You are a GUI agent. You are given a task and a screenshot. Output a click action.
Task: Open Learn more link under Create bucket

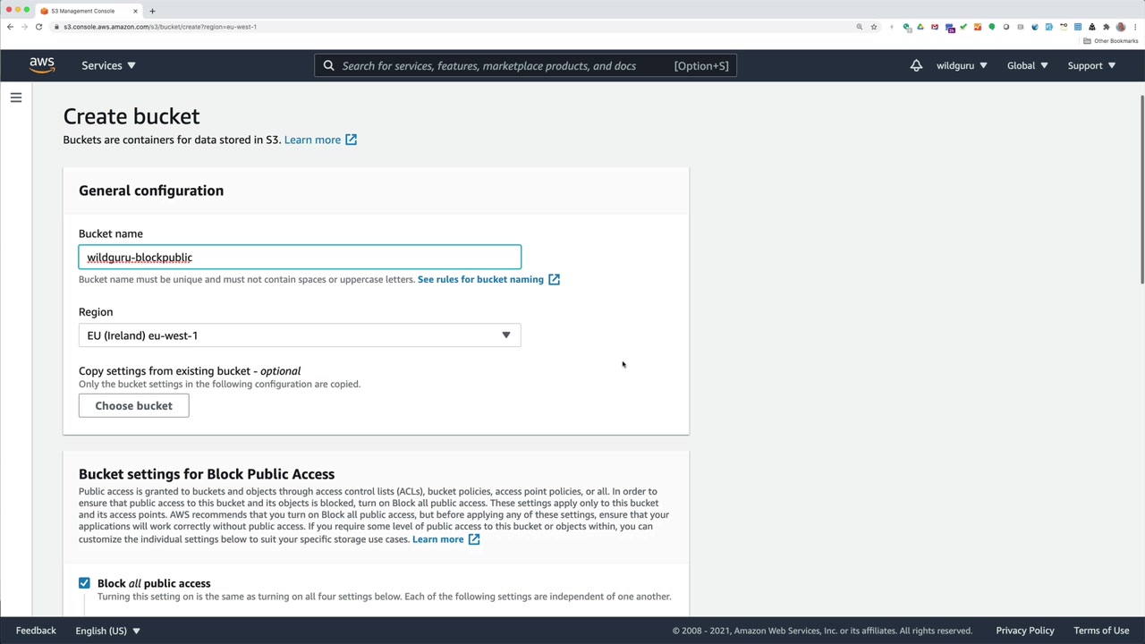312,140
